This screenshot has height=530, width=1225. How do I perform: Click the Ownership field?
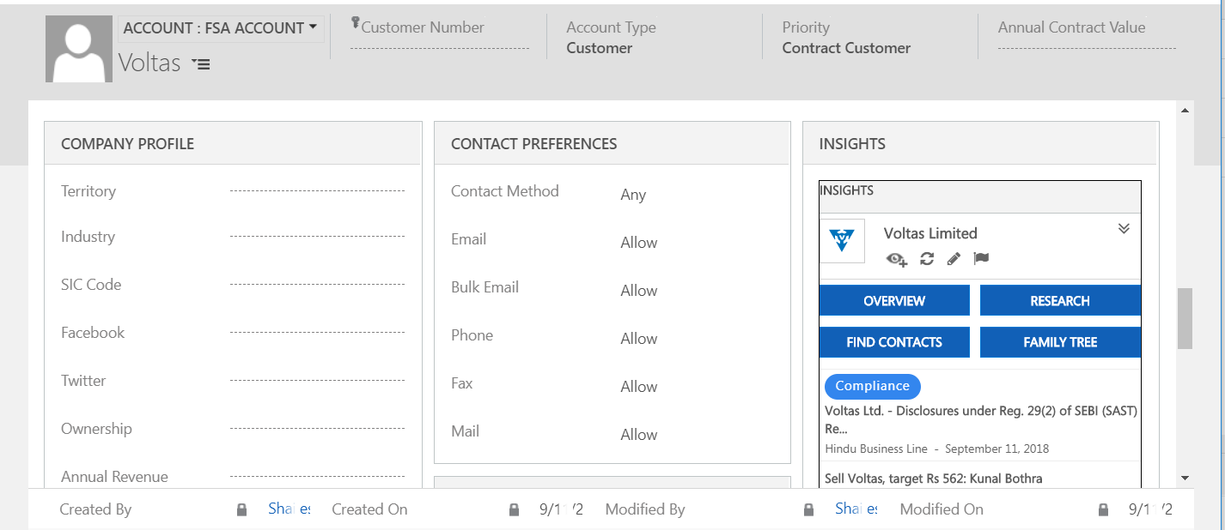pyautogui.click(x=317, y=429)
